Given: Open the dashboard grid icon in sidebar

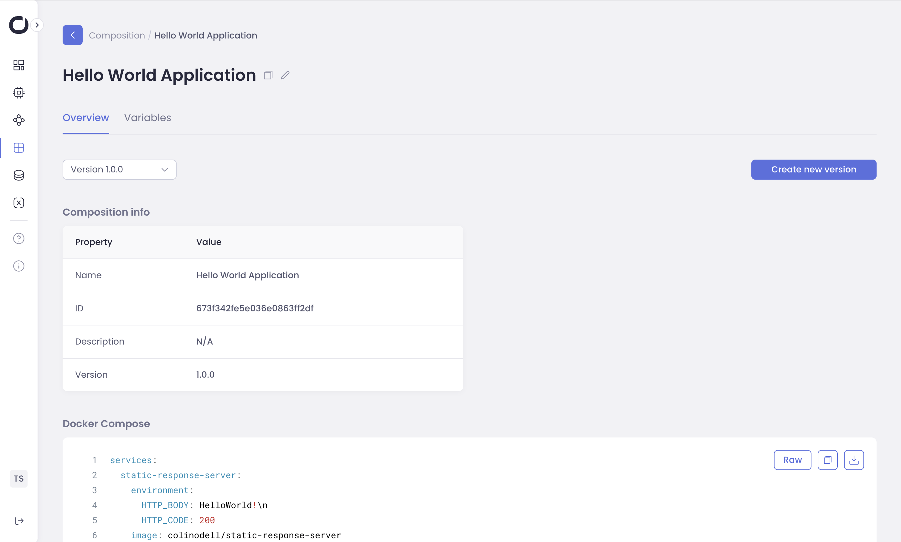Looking at the screenshot, I should pos(19,65).
